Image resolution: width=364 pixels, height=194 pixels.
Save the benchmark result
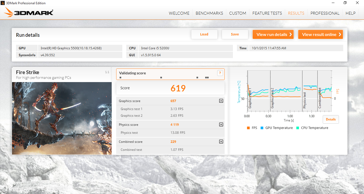tap(235, 34)
